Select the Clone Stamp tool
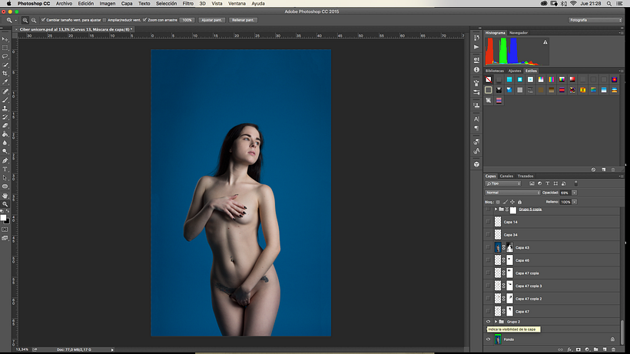This screenshot has height=354, width=630. [5, 108]
